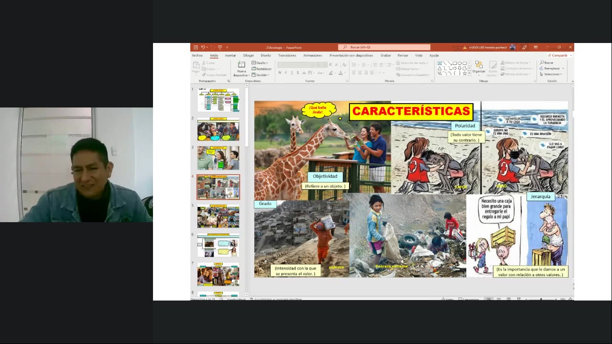The width and height of the screenshot is (612, 344).
Task: Open Contorno de forma dropdown
Action: 516,69
